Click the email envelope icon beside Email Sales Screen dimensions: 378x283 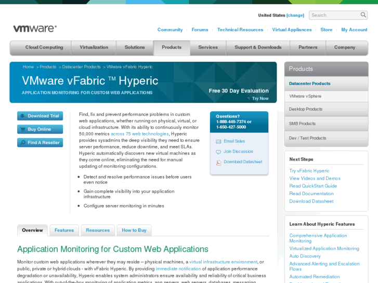point(218,141)
